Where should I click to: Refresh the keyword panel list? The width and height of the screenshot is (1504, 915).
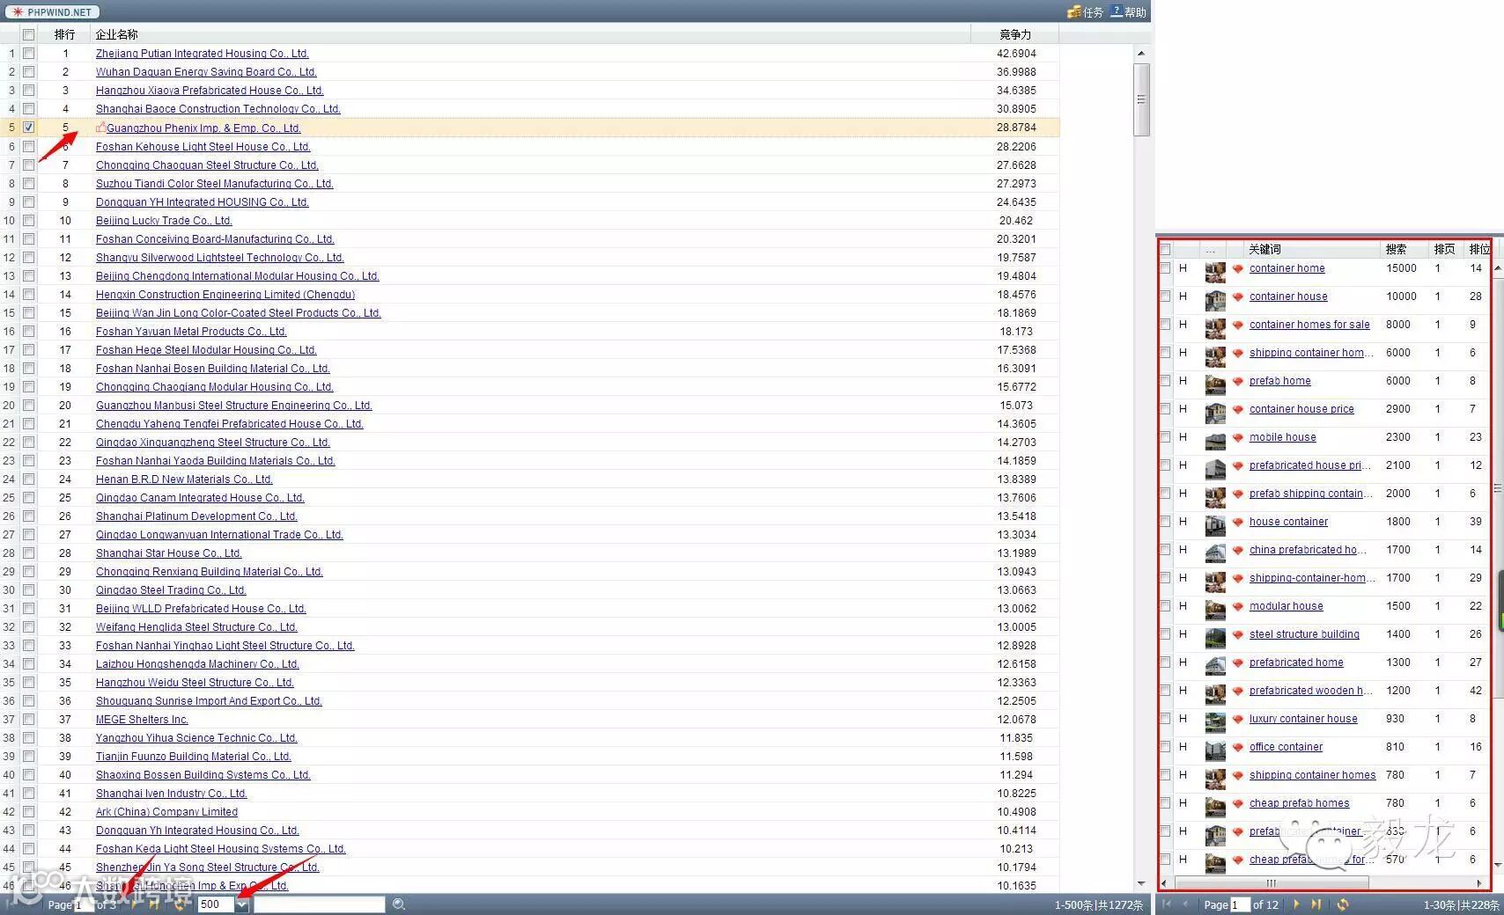pyautogui.click(x=1342, y=904)
